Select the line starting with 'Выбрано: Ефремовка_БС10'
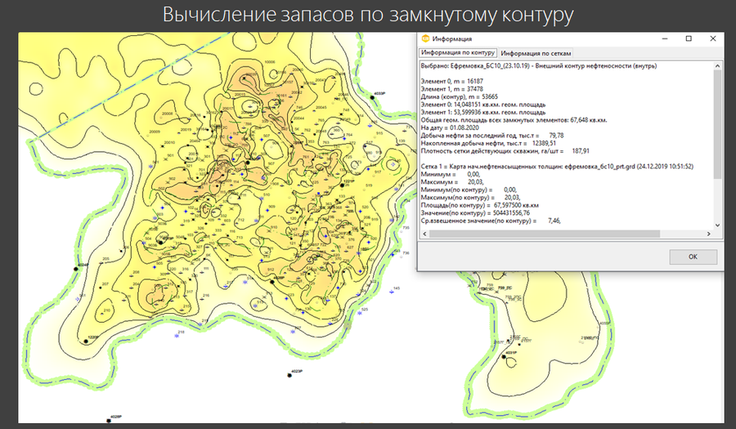This screenshot has height=429, width=736. (x=539, y=66)
